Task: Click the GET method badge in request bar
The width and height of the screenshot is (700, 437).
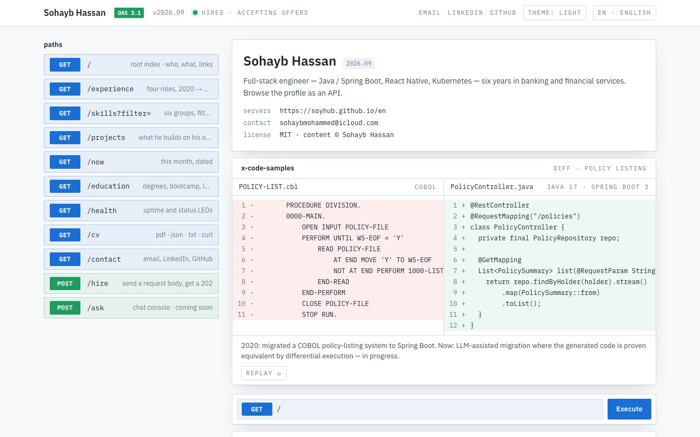Action: 257,409
